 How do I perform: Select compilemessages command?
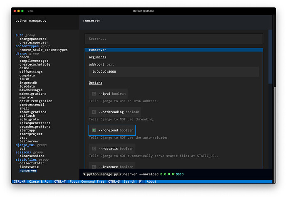coord(34,61)
